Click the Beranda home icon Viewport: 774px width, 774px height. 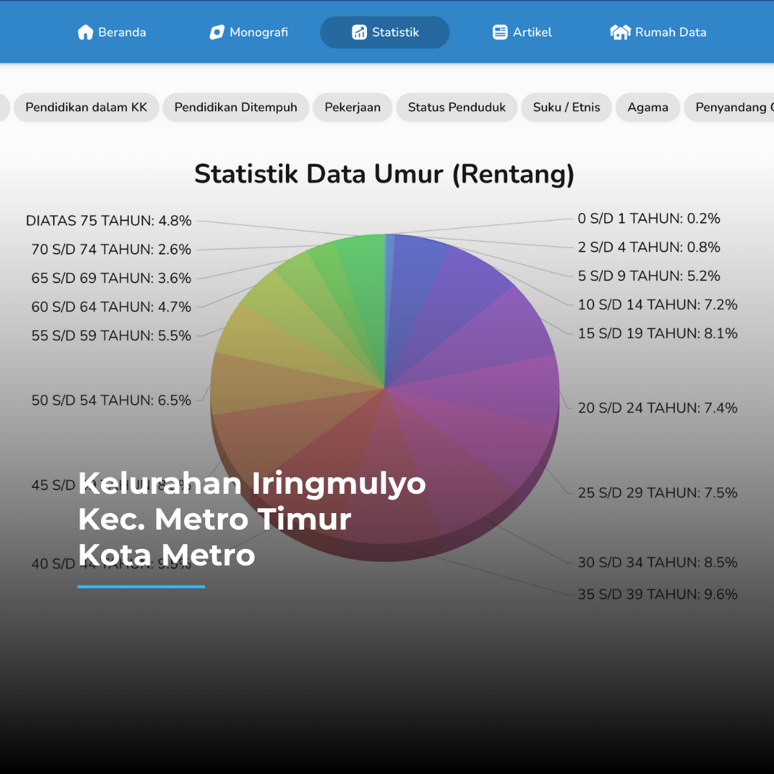[85, 32]
